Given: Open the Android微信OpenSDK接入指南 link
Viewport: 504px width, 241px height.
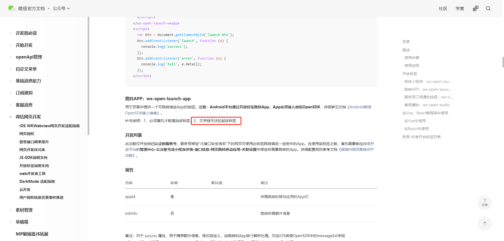Looking at the screenshot, I should [x=248, y=110].
